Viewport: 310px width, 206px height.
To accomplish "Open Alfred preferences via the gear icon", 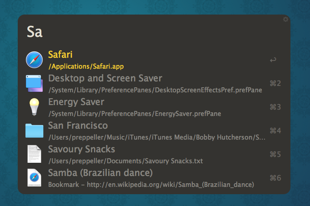I will (x=285, y=20).
